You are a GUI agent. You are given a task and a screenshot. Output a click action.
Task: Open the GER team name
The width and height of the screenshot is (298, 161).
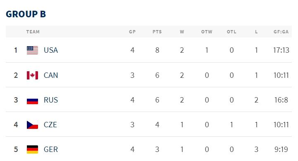(x=51, y=149)
